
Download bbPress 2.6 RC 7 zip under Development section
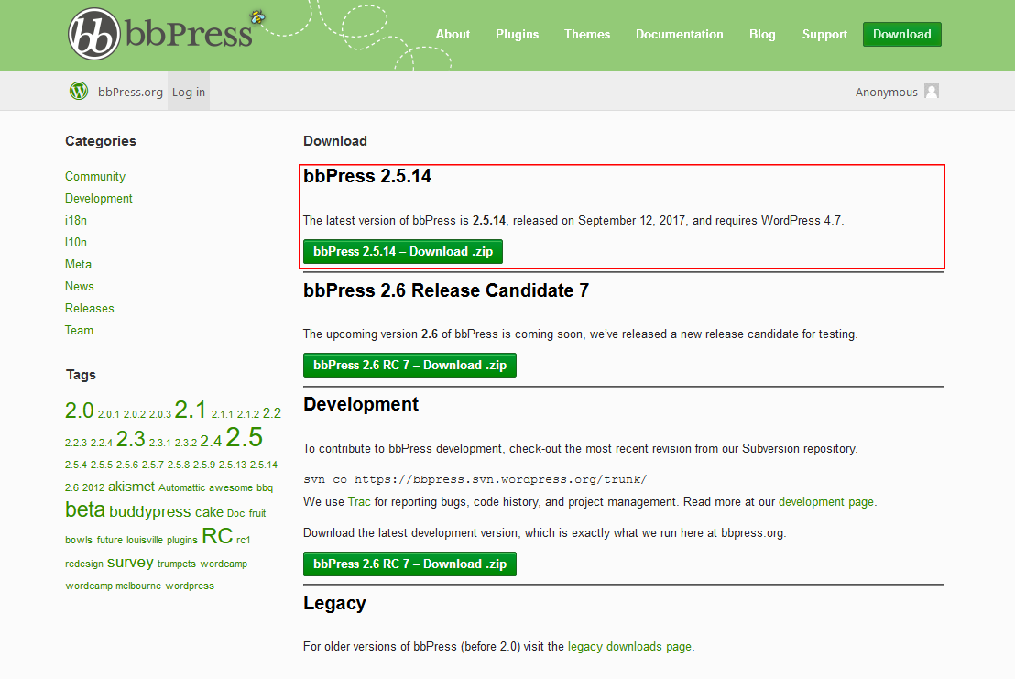tap(409, 564)
